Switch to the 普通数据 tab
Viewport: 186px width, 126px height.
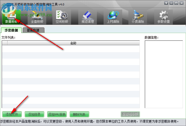(x=34, y=30)
